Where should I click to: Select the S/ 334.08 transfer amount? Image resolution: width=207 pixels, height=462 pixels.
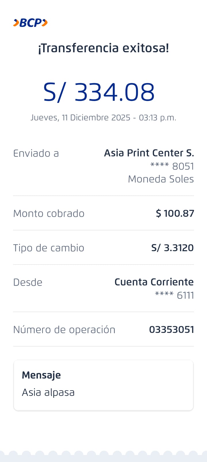[x=99, y=92]
